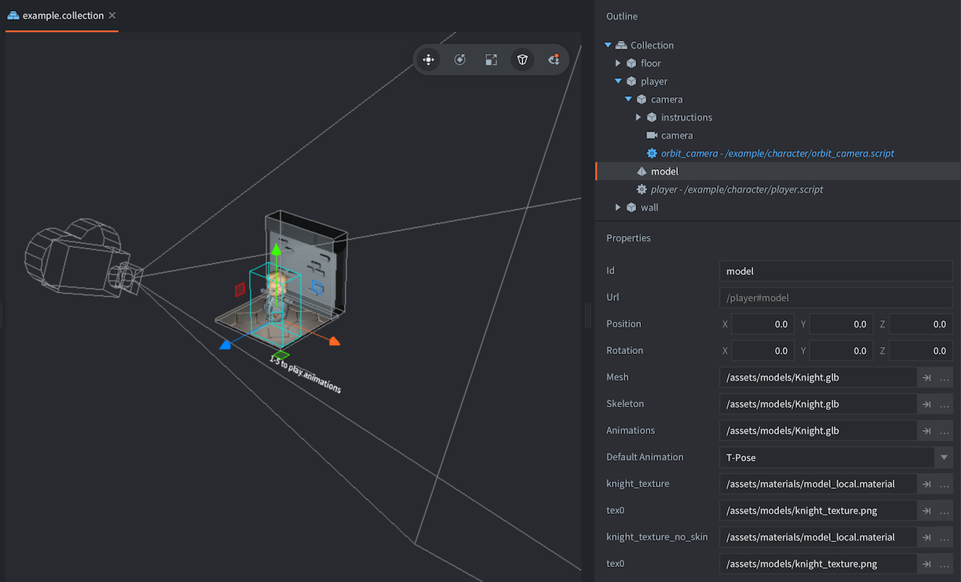Open the Default Animation dropdown
The image size is (961, 582).
point(944,457)
